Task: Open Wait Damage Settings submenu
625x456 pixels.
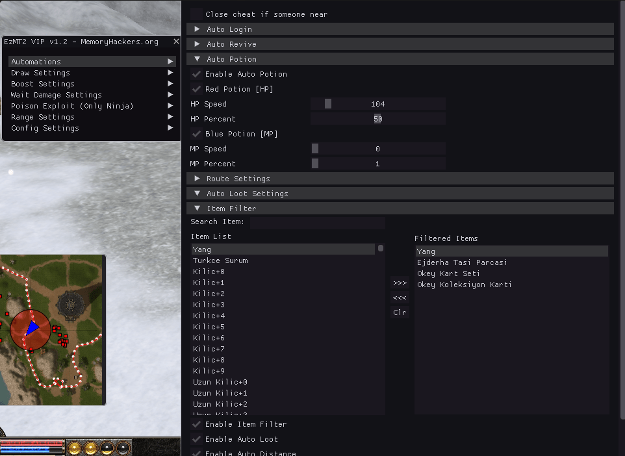Action: (x=92, y=95)
